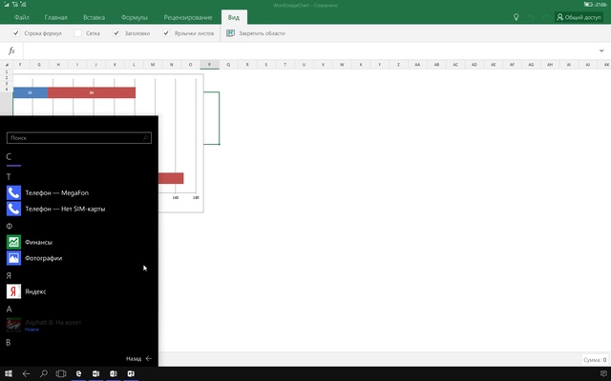611x381 pixels.
Task: Click the redo arrow in title bar
Action: [545, 17]
